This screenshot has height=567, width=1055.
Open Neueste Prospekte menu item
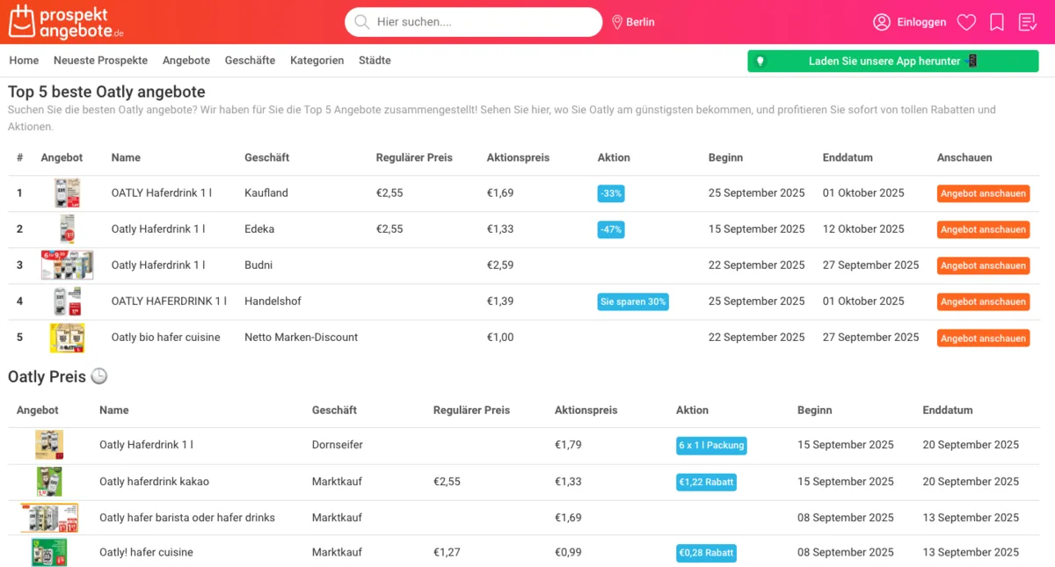(x=100, y=61)
